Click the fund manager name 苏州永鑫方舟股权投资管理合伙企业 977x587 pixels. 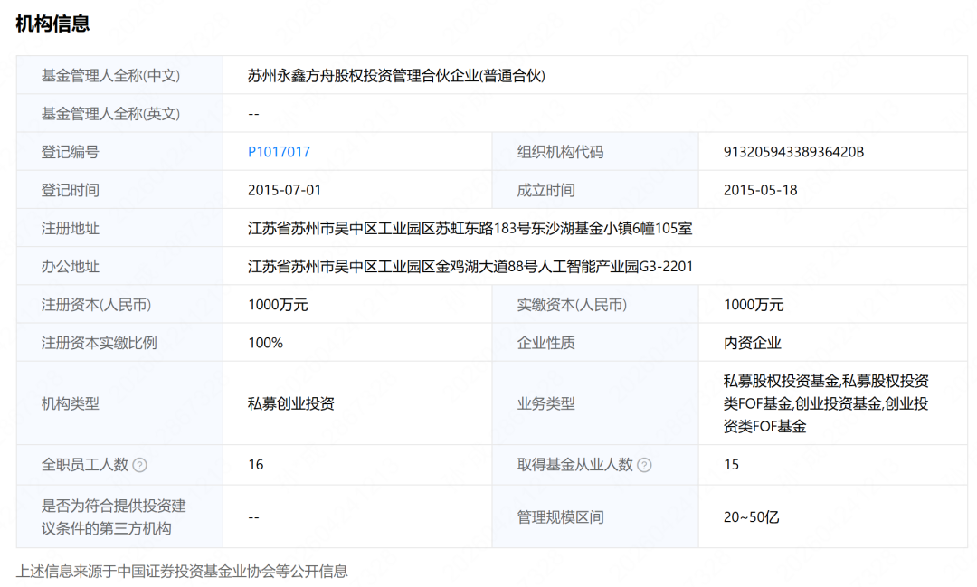(x=396, y=76)
